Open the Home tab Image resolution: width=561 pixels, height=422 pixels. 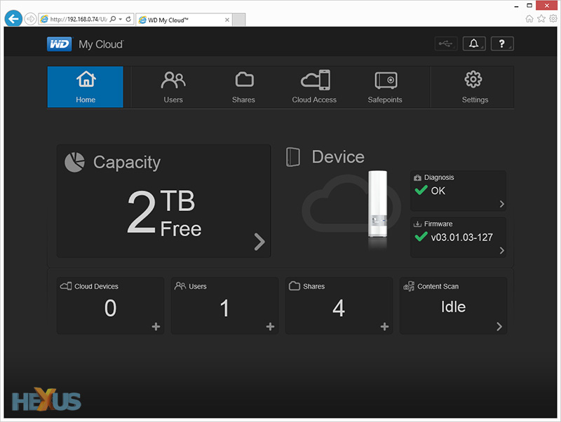[86, 87]
